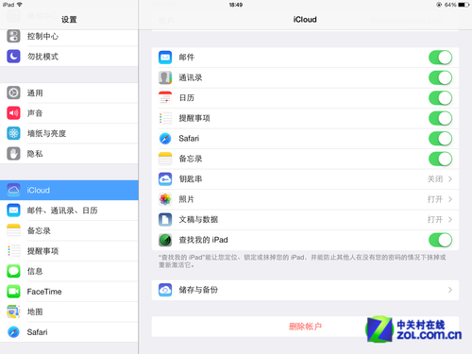Image resolution: width=472 pixels, height=354 pixels.
Task: Tap the Wallpaper & Brightness flower icon
Action: pos(13,133)
